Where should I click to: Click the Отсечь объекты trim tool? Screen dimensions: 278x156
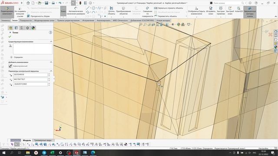coord(111,11)
